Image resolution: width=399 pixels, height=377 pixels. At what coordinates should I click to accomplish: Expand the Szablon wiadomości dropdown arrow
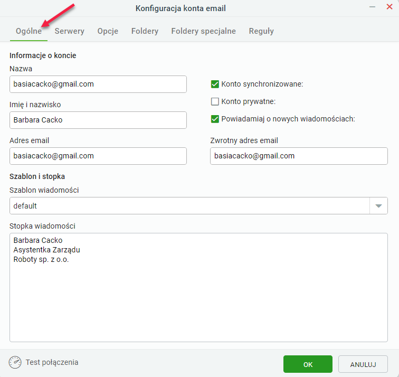pyautogui.click(x=378, y=206)
